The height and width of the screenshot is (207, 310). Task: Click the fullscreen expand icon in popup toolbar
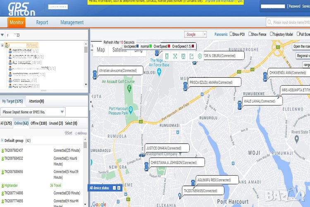(x=175, y=56)
